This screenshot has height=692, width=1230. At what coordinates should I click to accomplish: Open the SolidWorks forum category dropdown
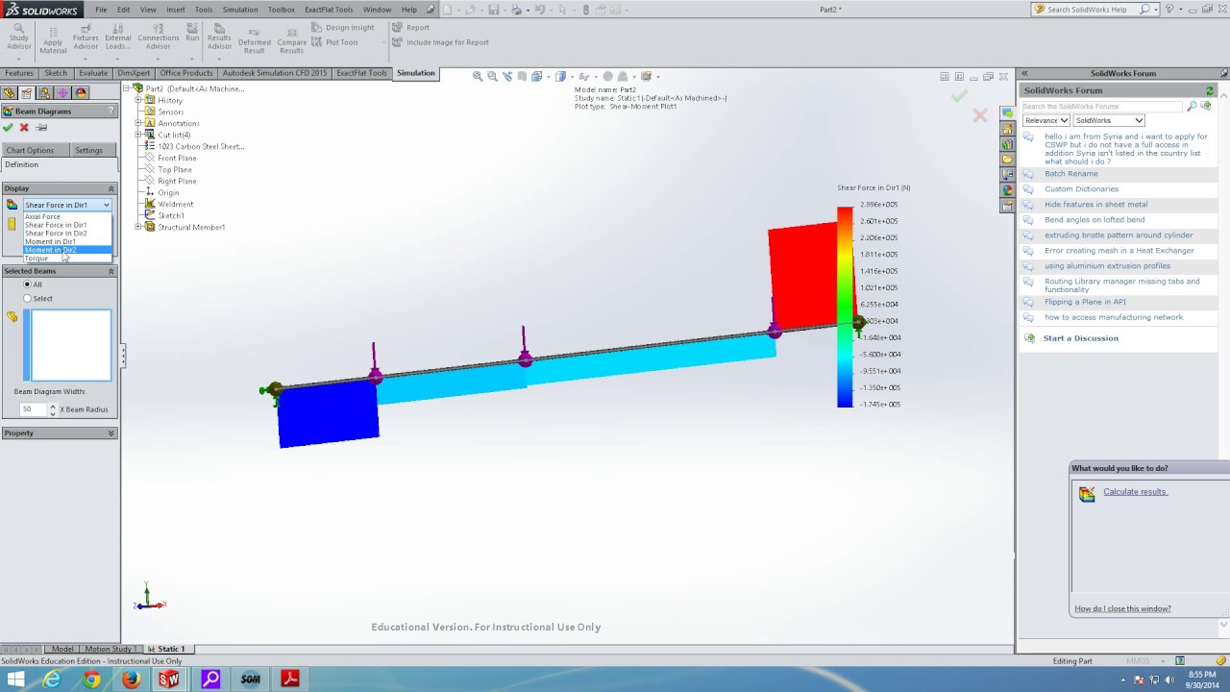click(x=1108, y=120)
